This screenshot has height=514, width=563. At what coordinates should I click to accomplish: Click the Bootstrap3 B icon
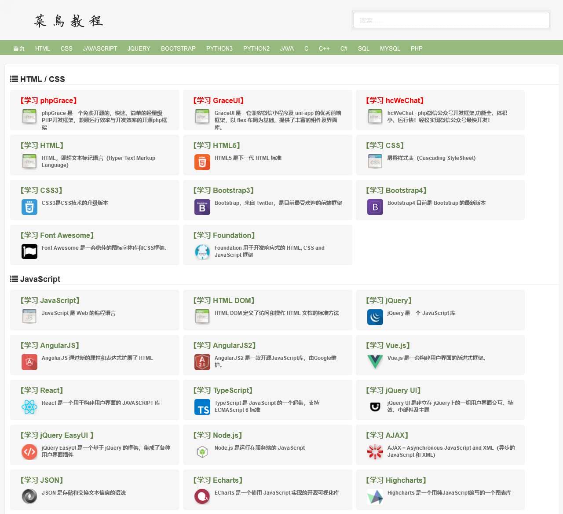click(x=202, y=207)
